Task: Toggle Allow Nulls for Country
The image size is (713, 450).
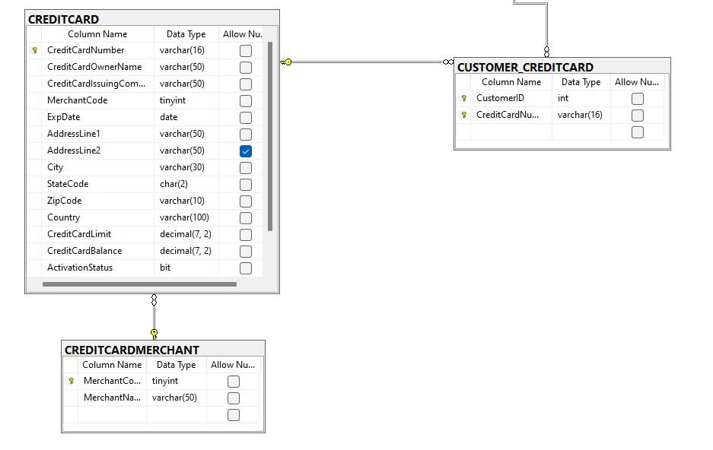Action: [246, 218]
